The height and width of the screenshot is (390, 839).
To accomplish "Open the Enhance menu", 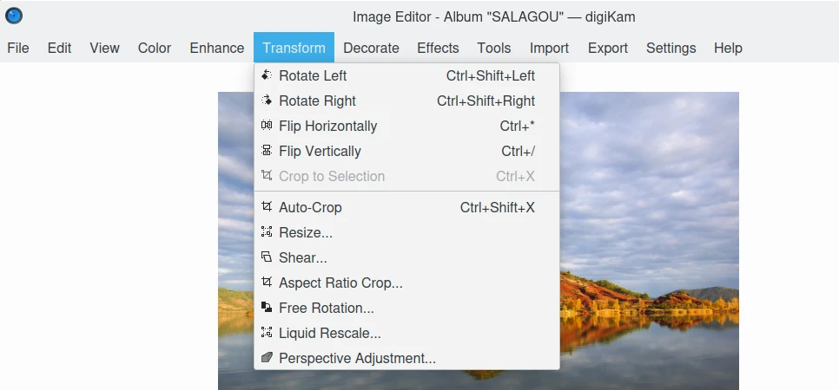I will coord(217,49).
